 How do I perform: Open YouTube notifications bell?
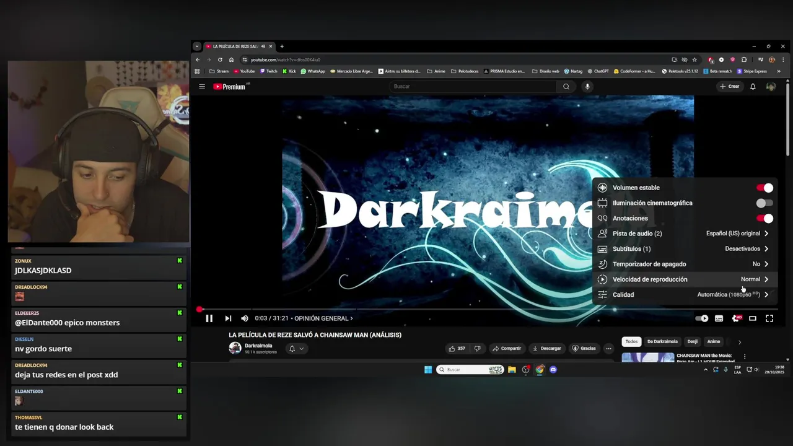[753, 87]
